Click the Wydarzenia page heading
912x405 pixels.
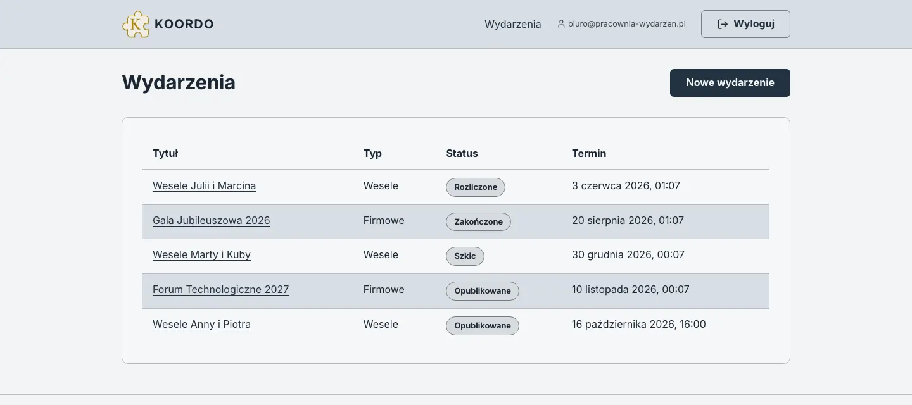(179, 82)
